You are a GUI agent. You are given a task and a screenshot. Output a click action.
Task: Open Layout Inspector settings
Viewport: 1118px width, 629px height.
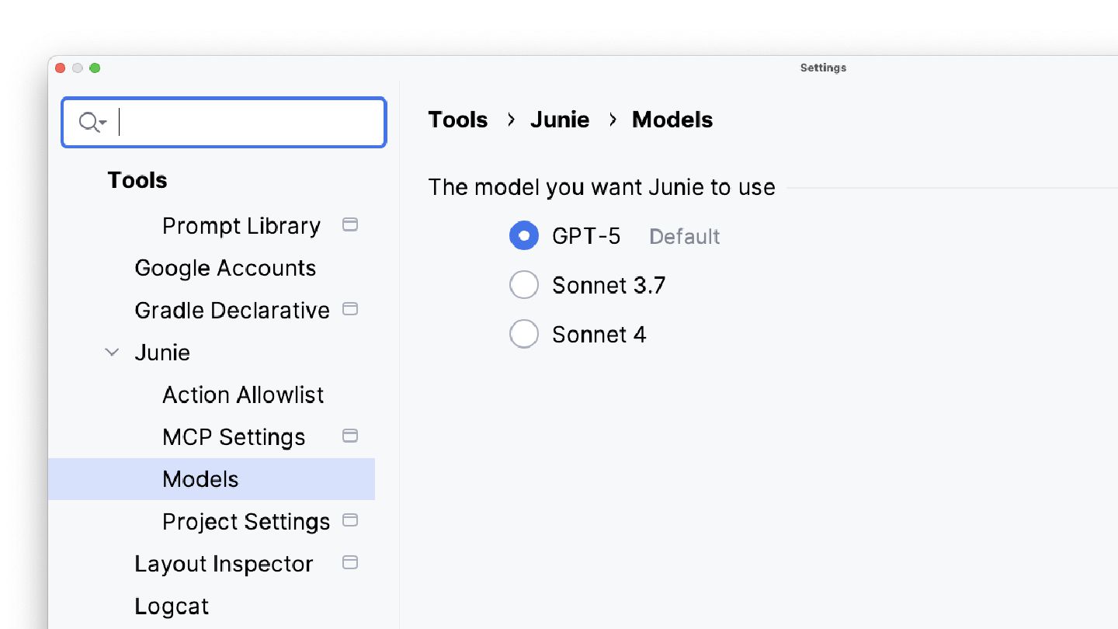point(224,564)
